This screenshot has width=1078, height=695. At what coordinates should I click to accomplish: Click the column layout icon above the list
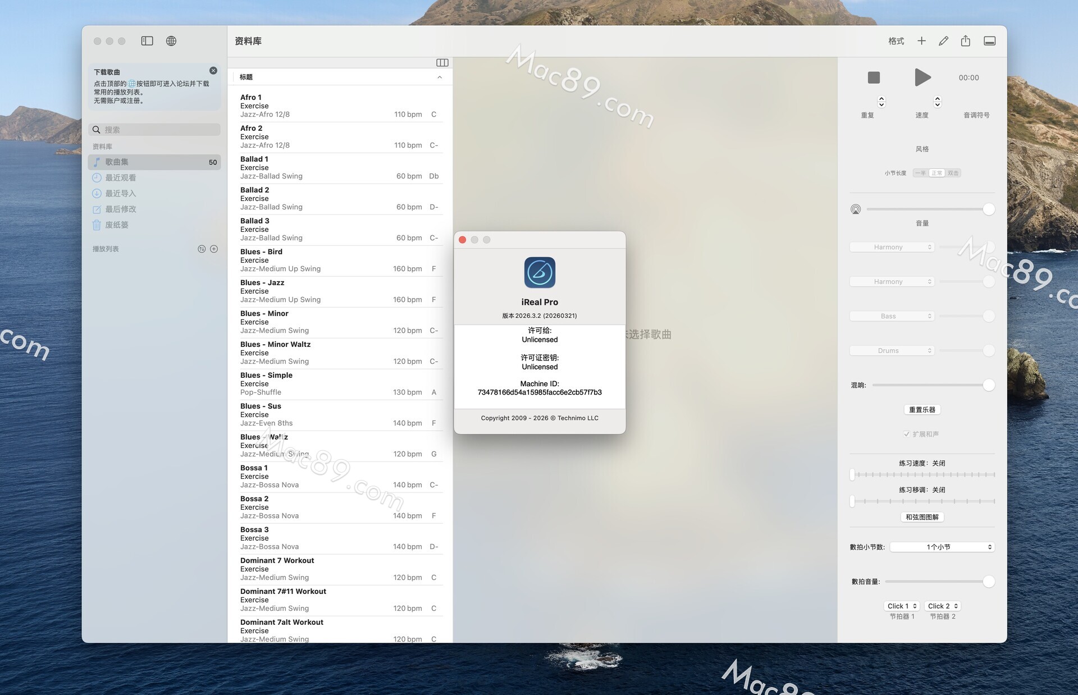(442, 62)
